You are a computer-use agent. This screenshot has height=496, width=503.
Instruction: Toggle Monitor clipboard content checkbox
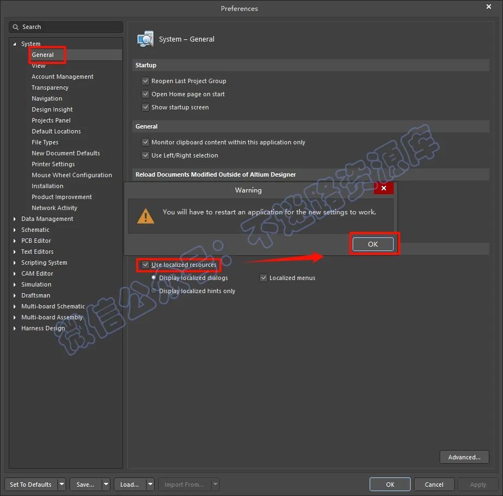point(145,142)
